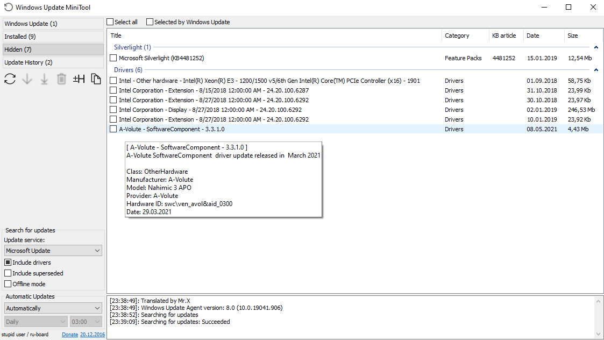Open the Daily schedule dropdown
The height and width of the screenshot is (340, 604).
[x=36, y=322]
